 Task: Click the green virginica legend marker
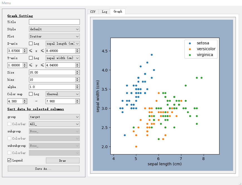pyautogui.click(x=190, y=55)
